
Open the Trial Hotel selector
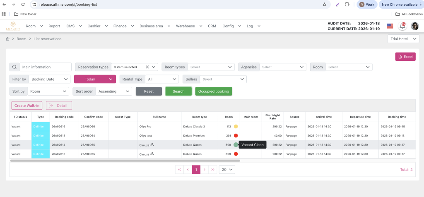click(403, 39)
